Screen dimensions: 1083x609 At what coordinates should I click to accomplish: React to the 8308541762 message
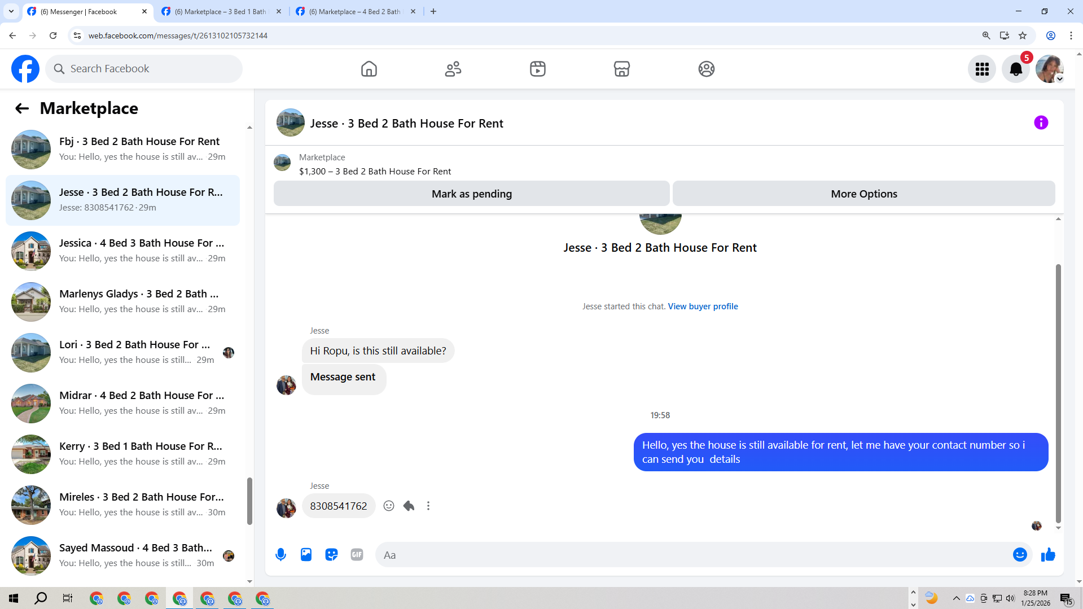pyautogui.click(x=389, y=506)
